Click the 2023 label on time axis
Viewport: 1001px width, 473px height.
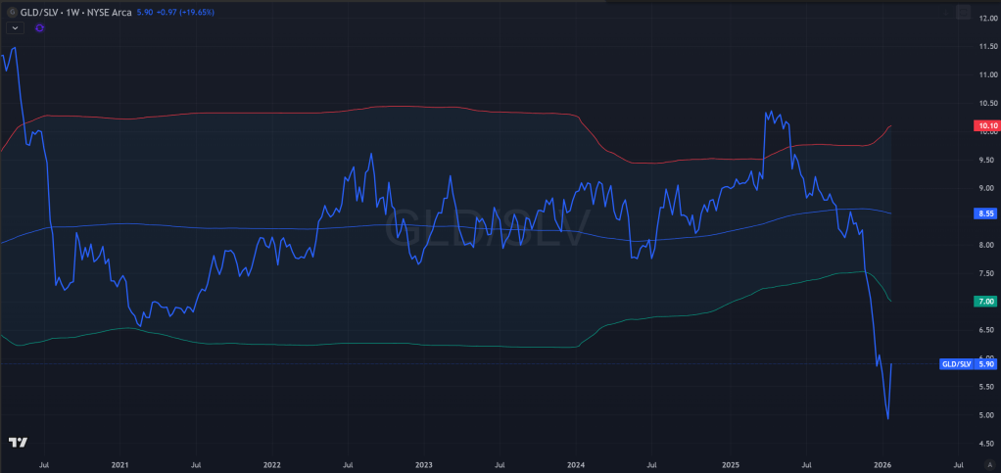(x=424, y=463)
